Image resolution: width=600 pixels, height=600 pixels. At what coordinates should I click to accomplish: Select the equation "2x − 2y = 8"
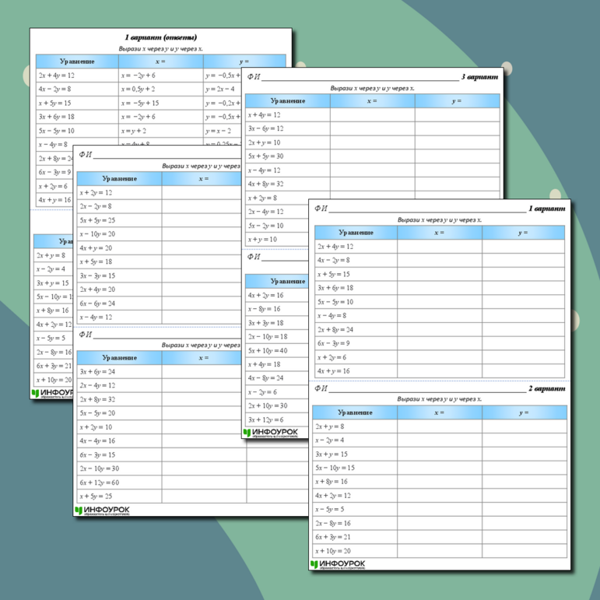[96, 206]
